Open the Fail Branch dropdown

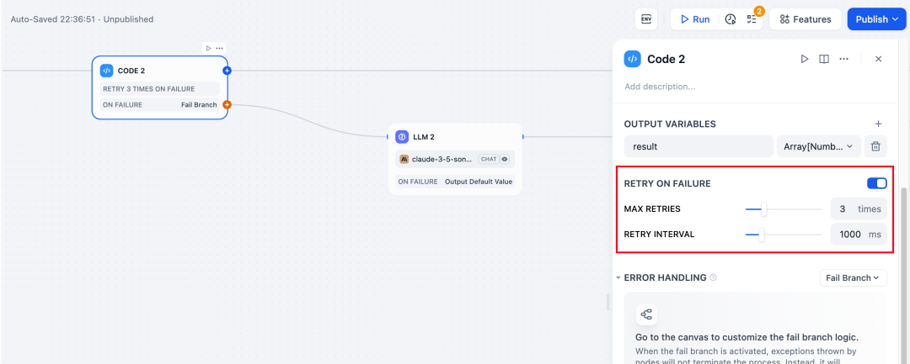coord(853,277)
